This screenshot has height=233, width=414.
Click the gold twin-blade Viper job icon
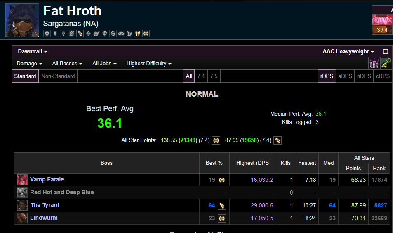point(138,33)
